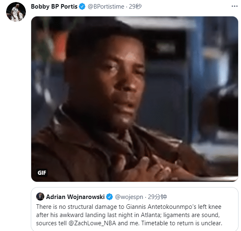
Task: Open the Adrian Wojnarowski display name
Action: (x=75, y=197)
